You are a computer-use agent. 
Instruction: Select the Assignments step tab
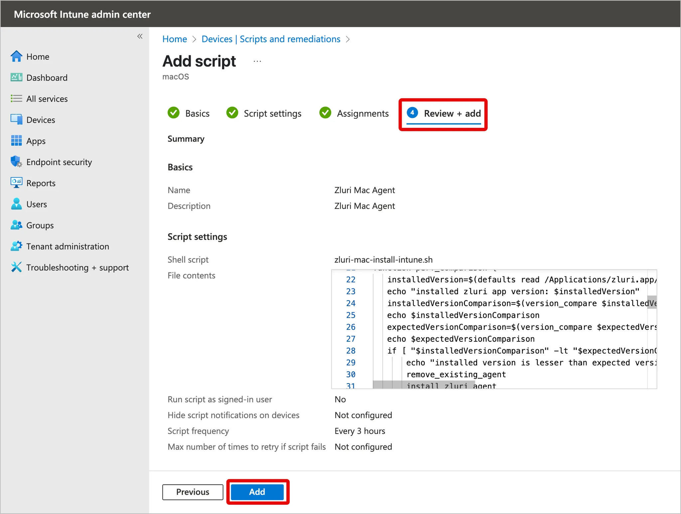coord(354,113)
